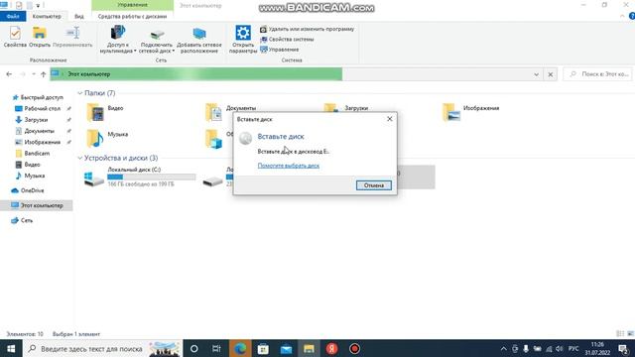This screenshot has width=635, height=357.
Task: Open the notification center icon
Action: click(624, 348)
